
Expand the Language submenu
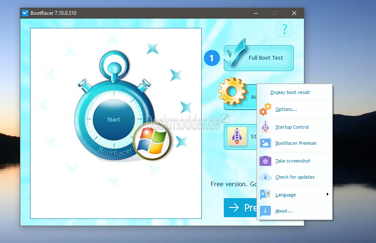click(x=295, y=195)
